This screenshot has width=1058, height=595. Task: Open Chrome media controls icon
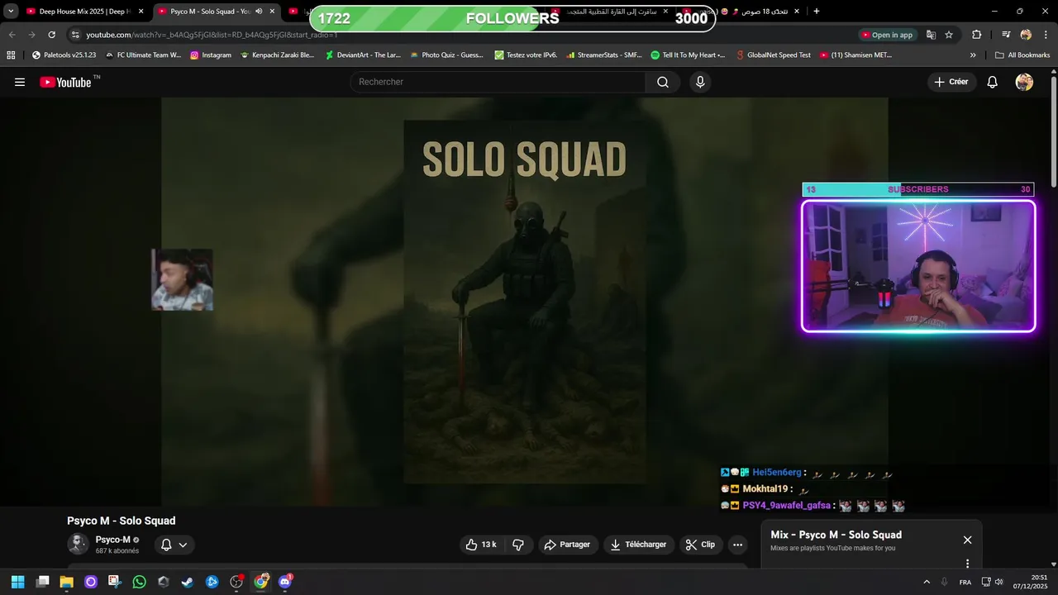coord(1006,35)
